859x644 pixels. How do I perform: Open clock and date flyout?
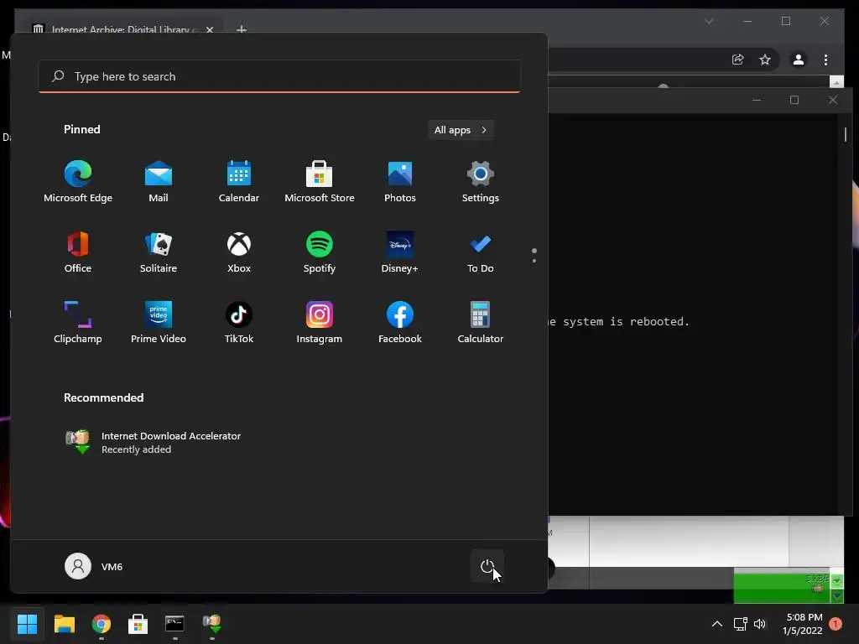[x=803, y=624]
